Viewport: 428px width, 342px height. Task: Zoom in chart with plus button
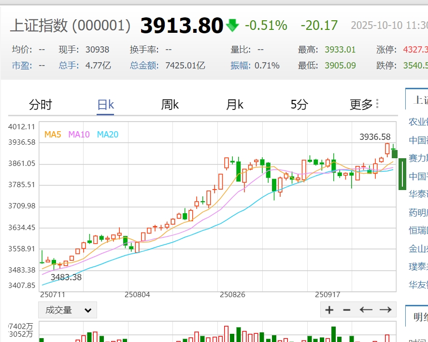coord(329,310)
